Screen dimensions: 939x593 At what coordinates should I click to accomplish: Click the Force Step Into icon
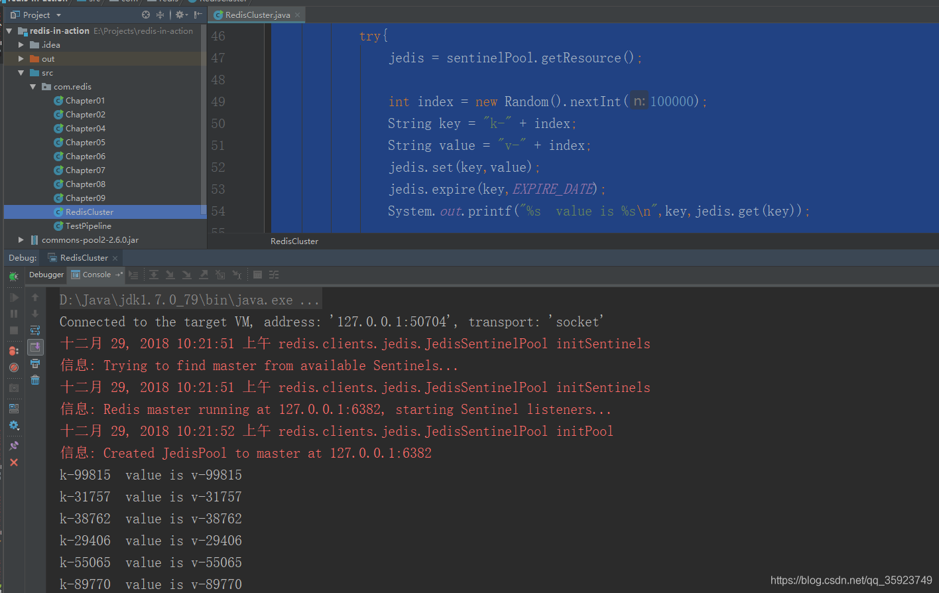pos(187,275)
